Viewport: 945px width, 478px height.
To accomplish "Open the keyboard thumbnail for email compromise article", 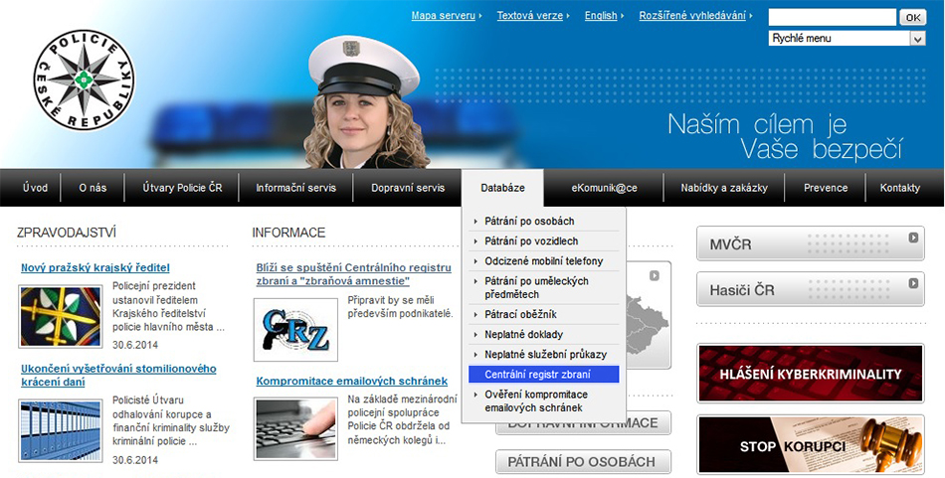I will 295,428.
